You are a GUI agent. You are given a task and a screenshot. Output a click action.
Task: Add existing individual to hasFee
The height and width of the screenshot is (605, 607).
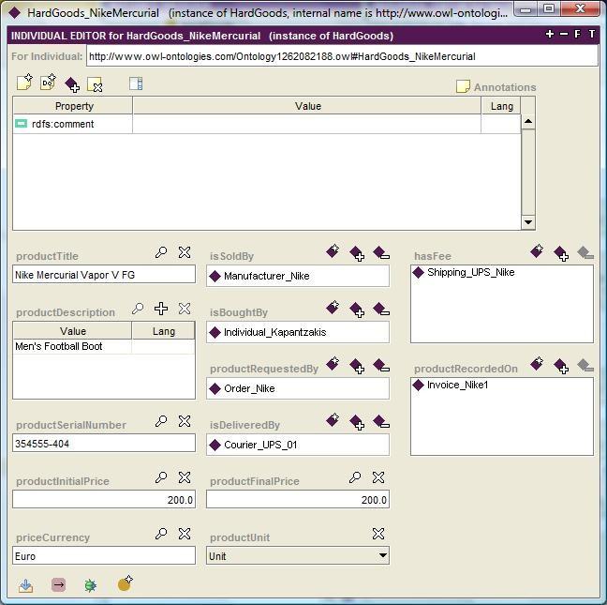(561, 253)
